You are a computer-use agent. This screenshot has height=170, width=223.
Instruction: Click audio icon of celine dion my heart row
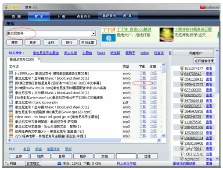(11, 117)
